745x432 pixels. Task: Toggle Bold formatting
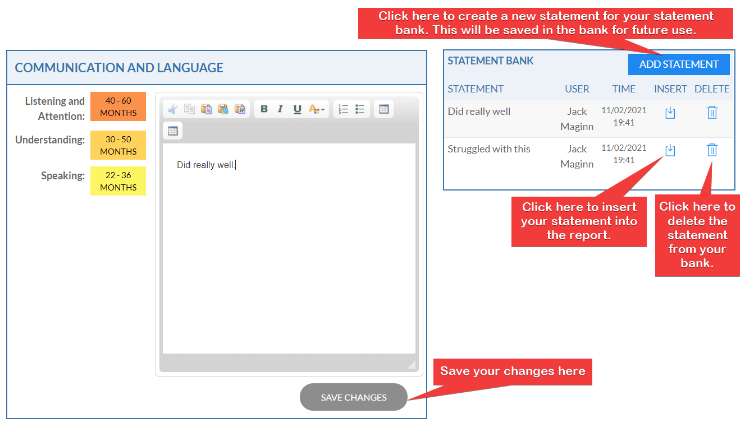[x=264, y=109]
